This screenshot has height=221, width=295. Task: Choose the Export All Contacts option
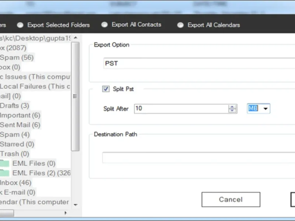click(105, 25)
